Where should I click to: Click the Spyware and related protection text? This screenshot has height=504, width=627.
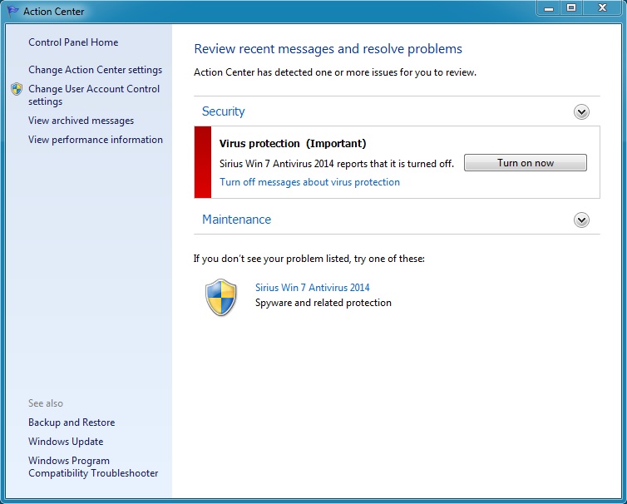coord(323,303)
